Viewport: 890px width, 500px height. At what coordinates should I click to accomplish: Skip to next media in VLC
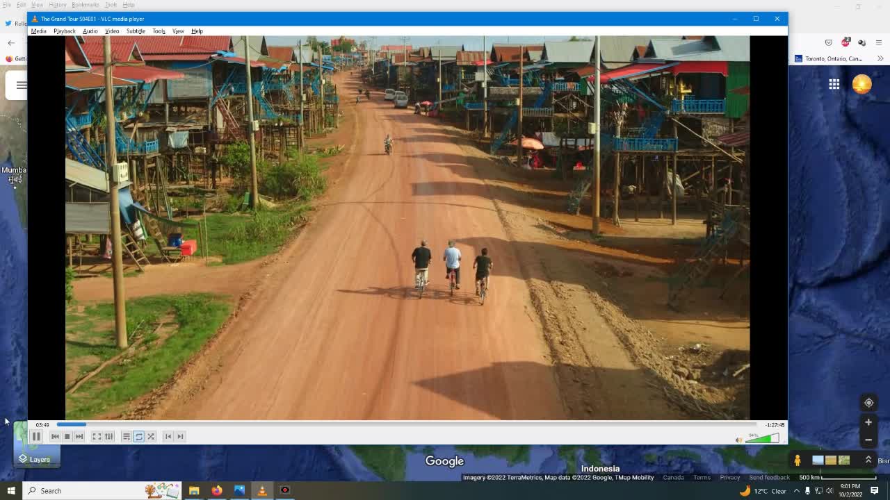point(79,436)
